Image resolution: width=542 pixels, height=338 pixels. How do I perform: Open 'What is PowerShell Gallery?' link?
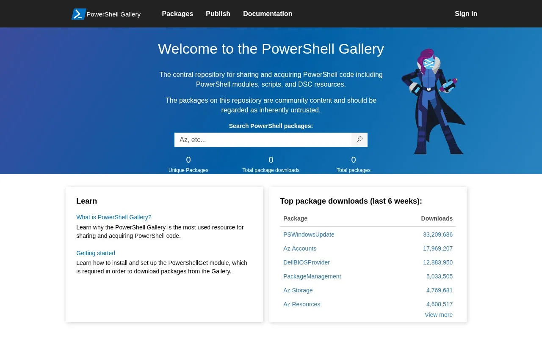114,217
